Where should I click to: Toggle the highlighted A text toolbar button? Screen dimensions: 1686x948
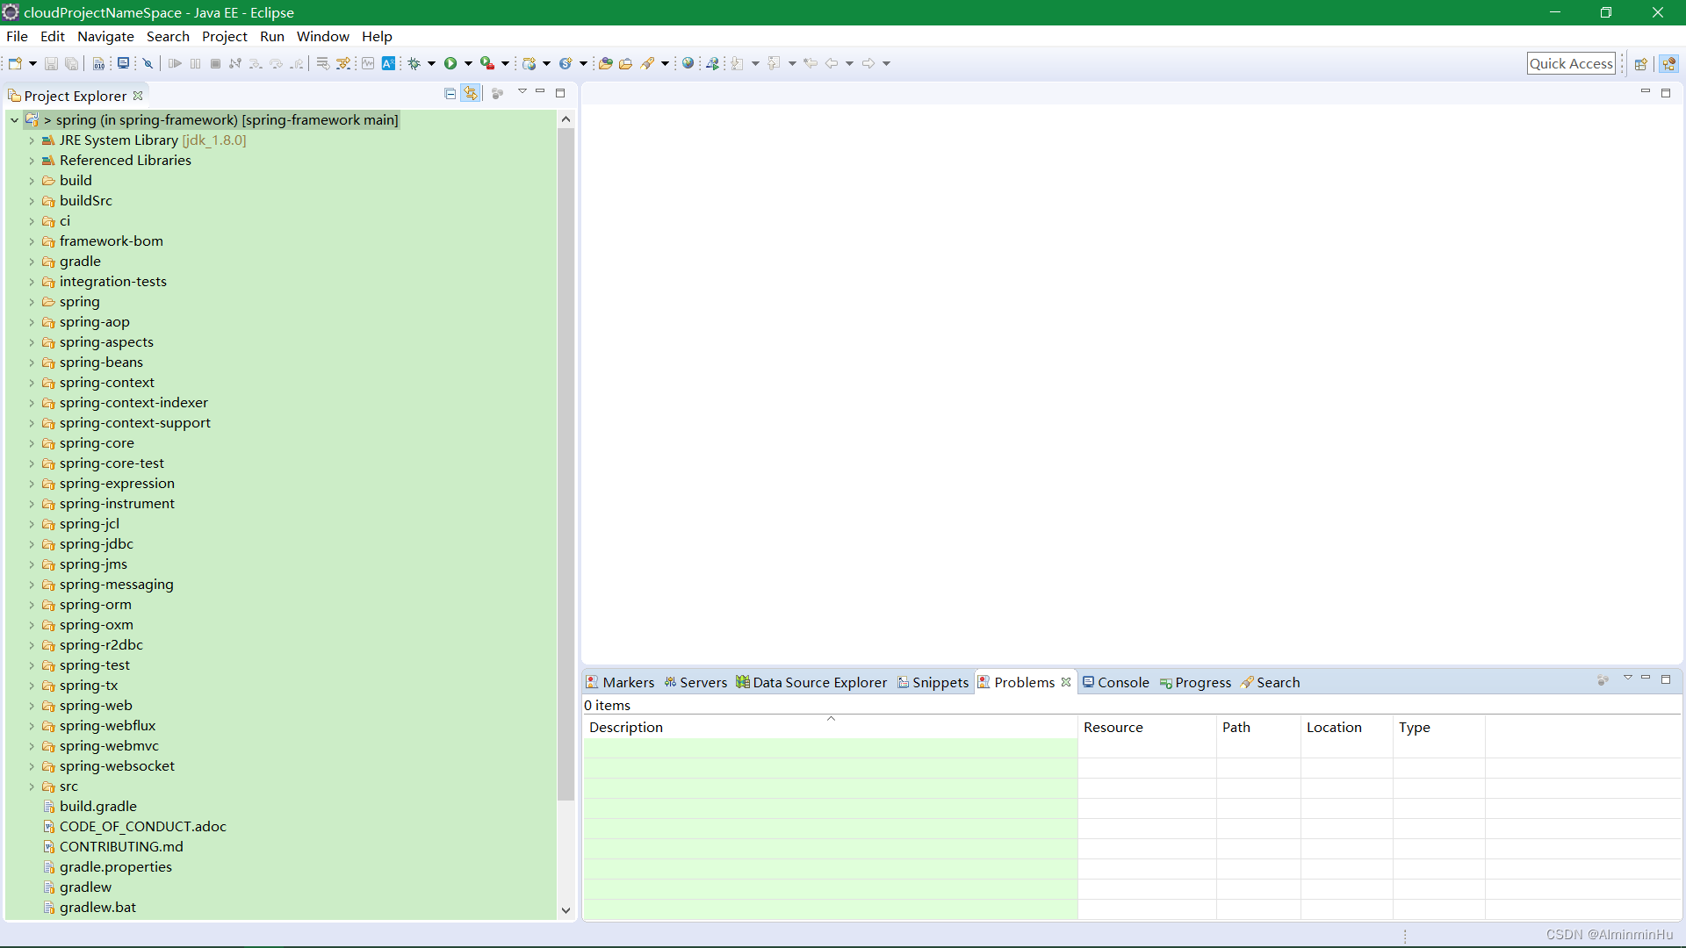click(388, 63)
